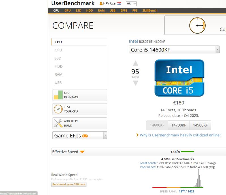Open the speedometer gauge icon card
Screen dimensions: 226x195
coord(197,25)
